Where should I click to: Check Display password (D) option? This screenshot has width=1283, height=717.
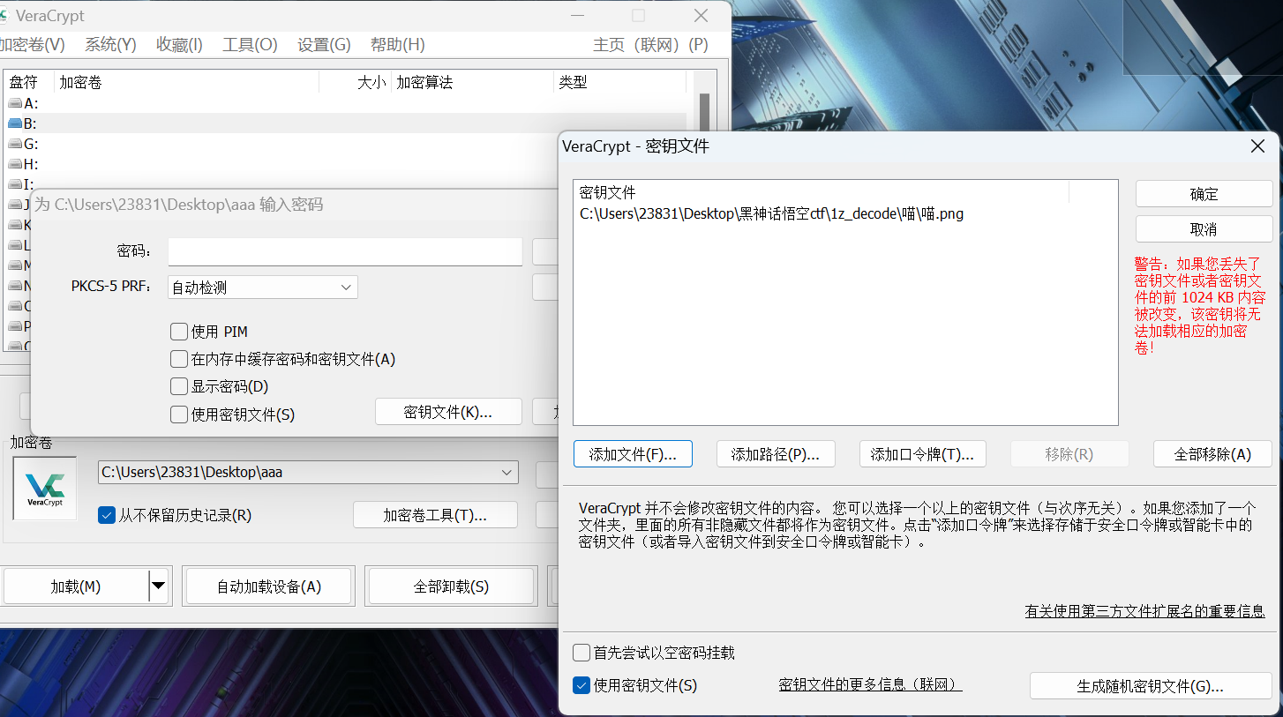point(179,386)
